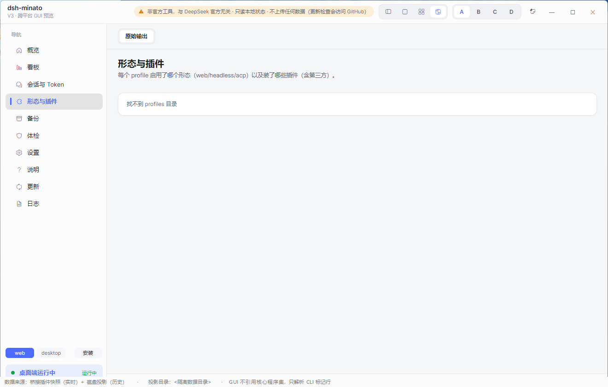
Task: Open the 原始输出 tab
Action: (x=136, y=36)
